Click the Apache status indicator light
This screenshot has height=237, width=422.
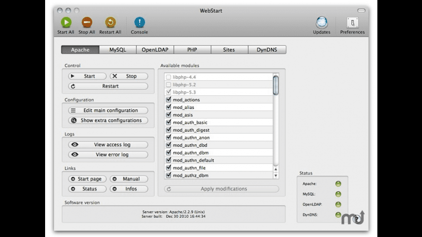pos(338,184)
